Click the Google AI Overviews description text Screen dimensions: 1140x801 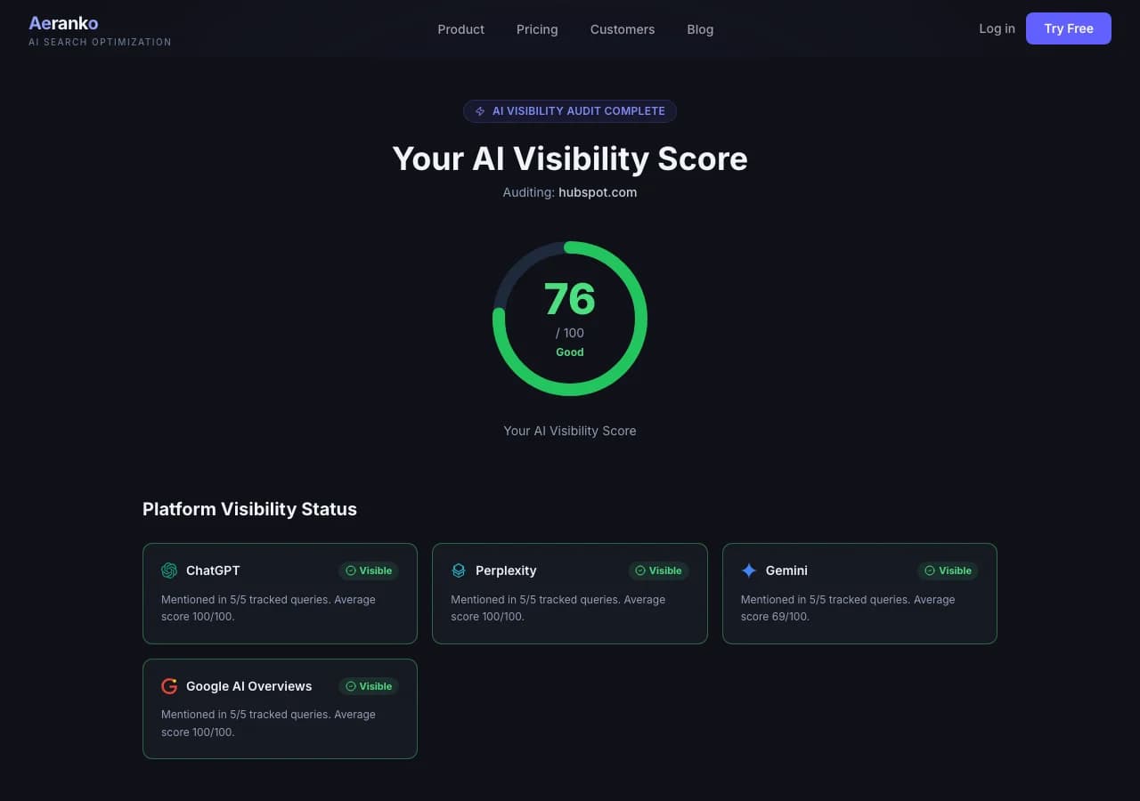click(x=268, y=724)
